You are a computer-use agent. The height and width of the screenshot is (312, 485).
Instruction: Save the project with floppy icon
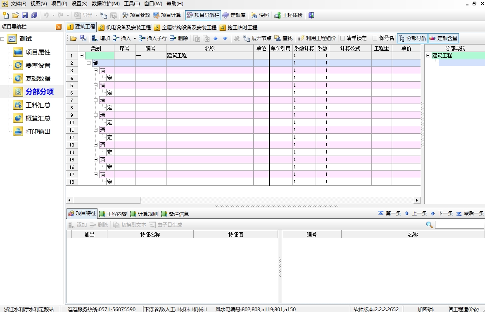(25, 15)
